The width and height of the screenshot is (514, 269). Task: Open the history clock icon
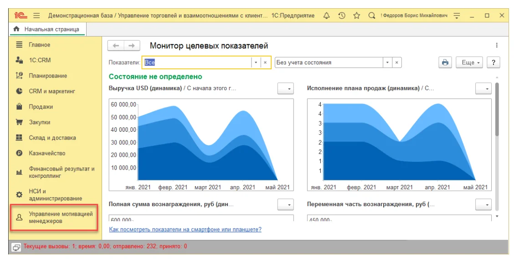click(x=342, y=16)
